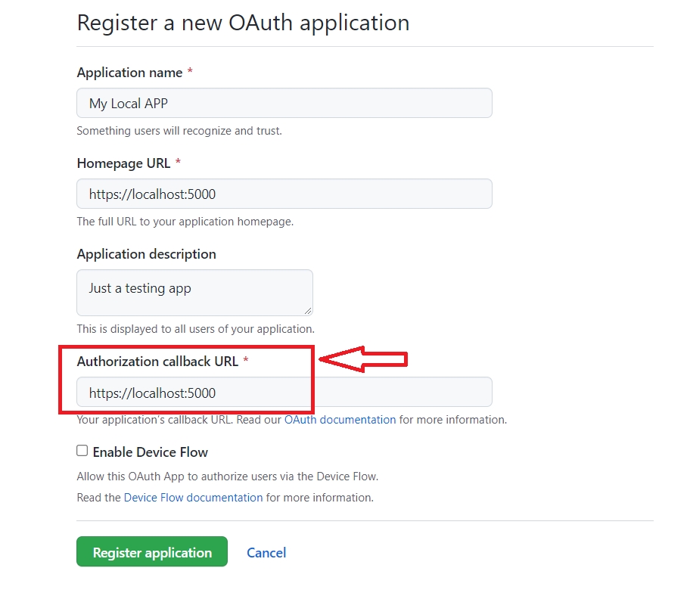Focus the Homepage URL text box

pyautogui.click(x=284, y=194)
